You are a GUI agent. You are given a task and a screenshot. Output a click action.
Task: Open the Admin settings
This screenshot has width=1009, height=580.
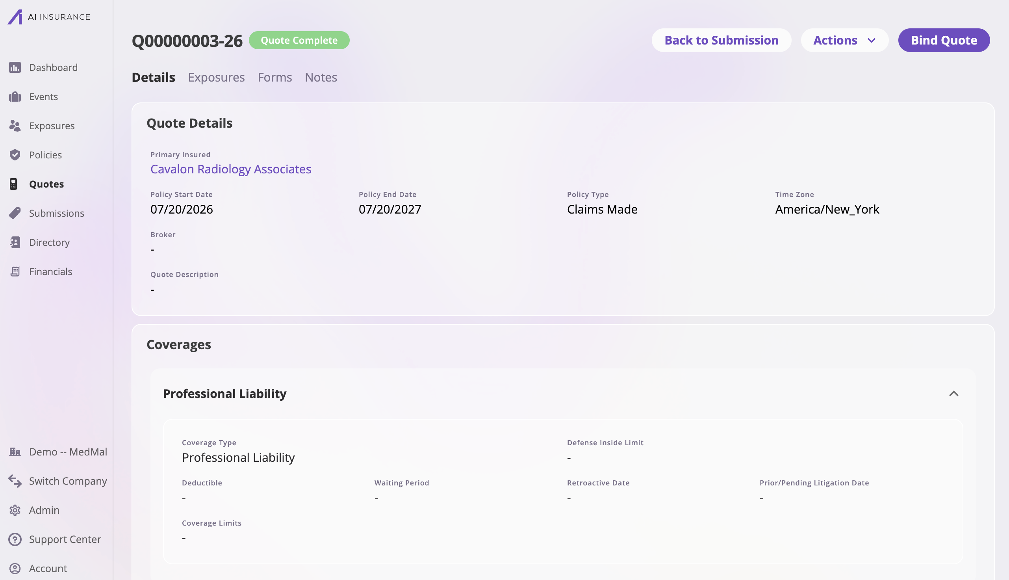pos(44,510)
